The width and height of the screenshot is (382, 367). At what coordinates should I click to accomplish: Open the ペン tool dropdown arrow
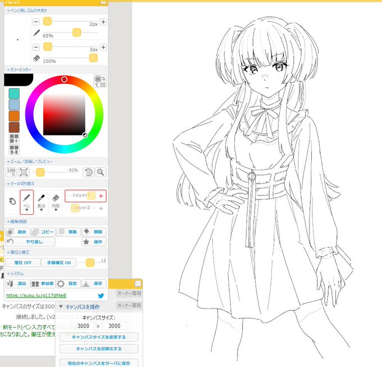click(x=27, y=210)
